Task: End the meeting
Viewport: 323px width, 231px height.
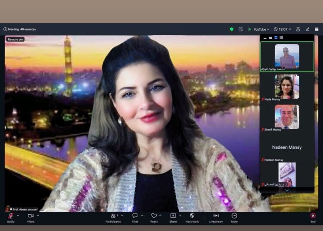Action: (313, 218)
